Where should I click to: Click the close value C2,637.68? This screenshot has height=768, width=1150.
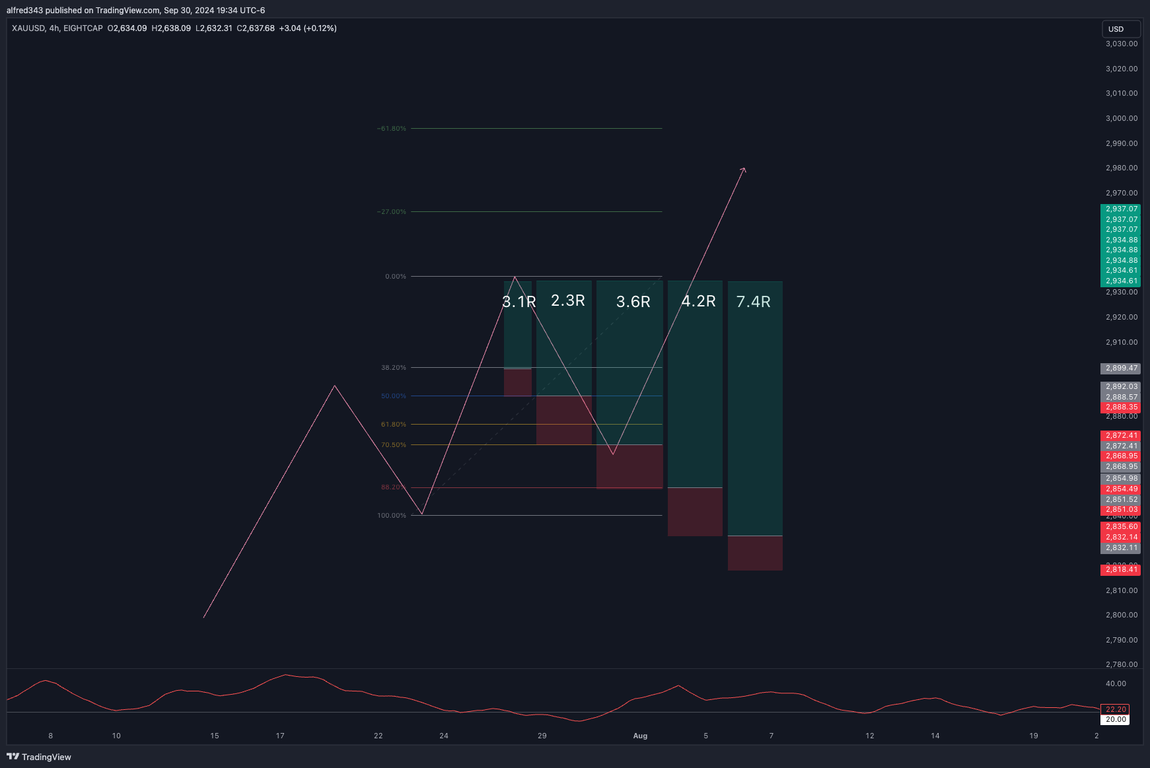click(x=256, y=28)
